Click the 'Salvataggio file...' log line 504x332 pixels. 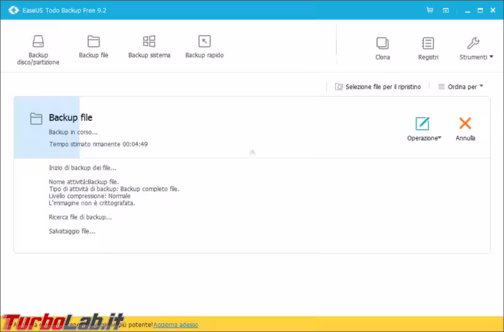[x=72, y=231]
